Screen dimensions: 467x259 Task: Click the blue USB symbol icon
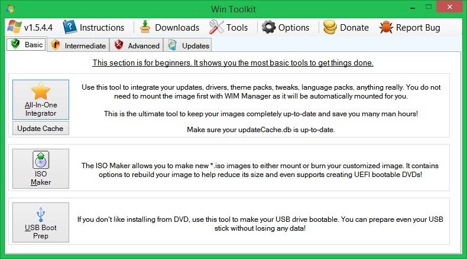[x=41, y=214]
